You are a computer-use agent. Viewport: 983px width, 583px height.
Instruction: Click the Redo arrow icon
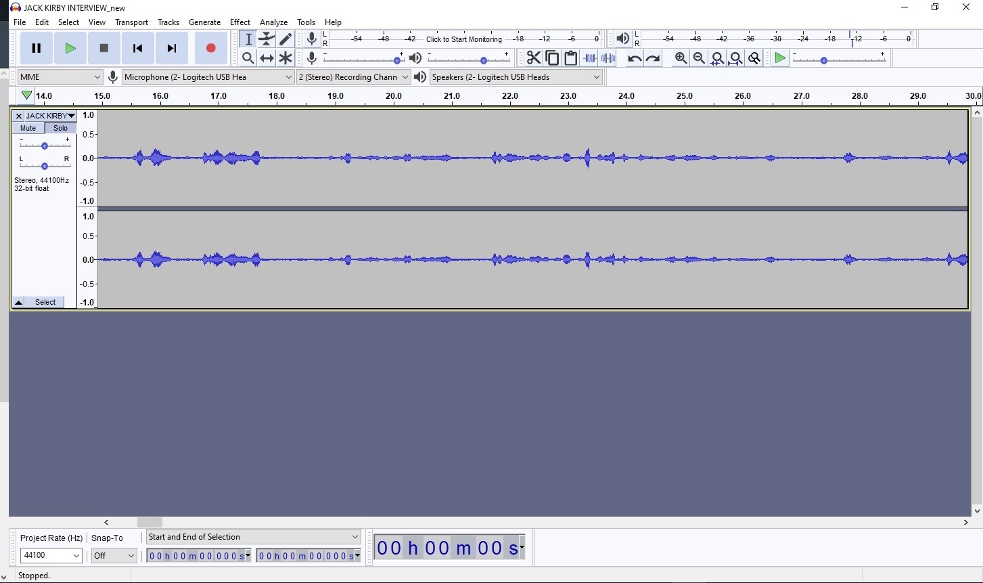(x=653, y=58)
